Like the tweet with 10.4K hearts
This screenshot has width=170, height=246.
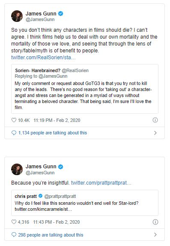[14, 120]
